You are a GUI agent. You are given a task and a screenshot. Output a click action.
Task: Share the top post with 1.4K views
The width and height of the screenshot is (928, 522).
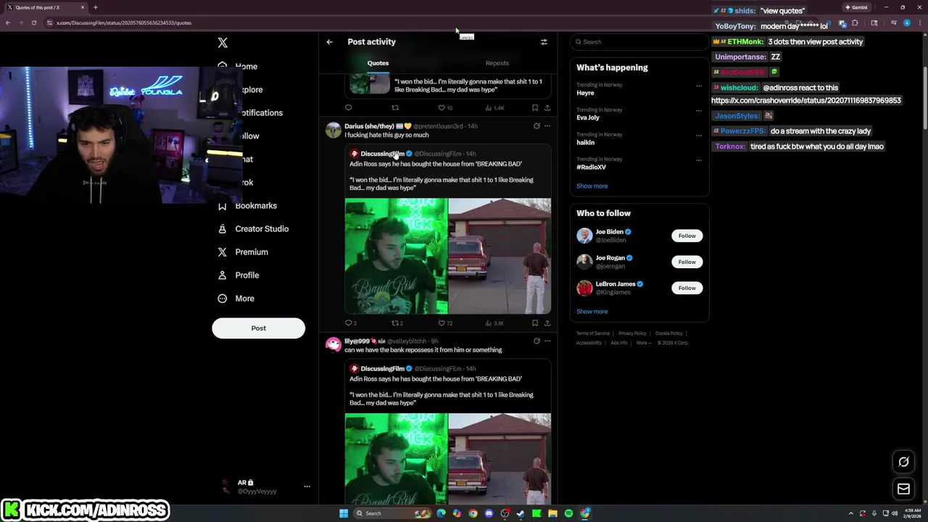[x=547, y=108]
